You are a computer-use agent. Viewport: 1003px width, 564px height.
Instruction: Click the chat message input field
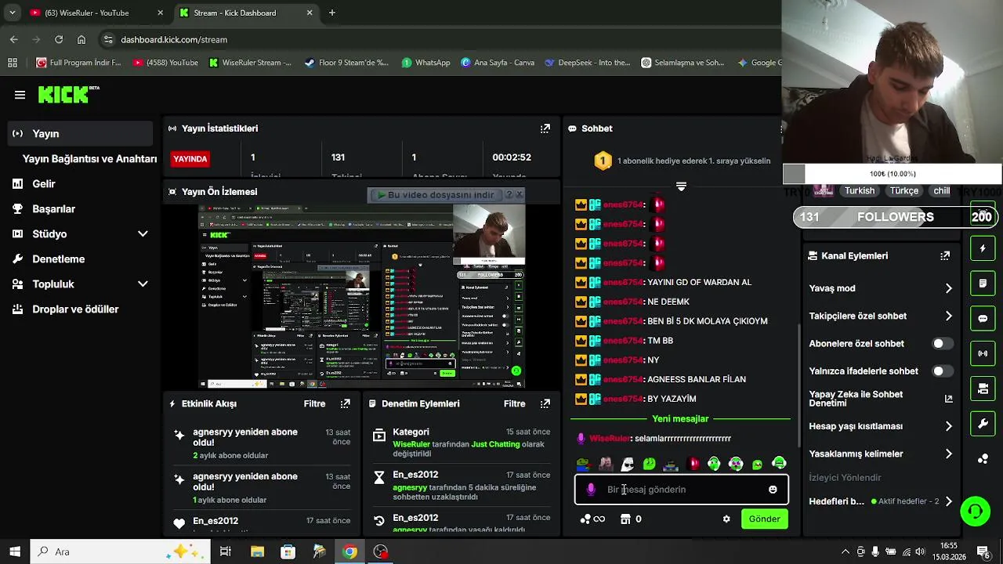[682, 490]
